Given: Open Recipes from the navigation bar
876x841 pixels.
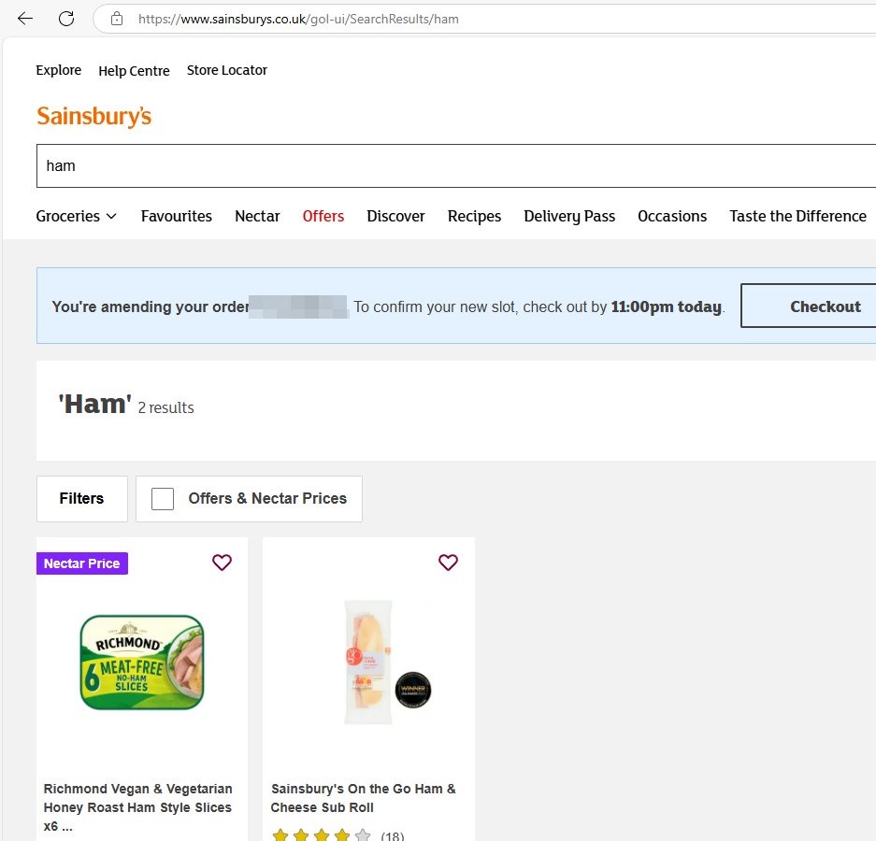Looking at the screenshot, I should [474, 216].
